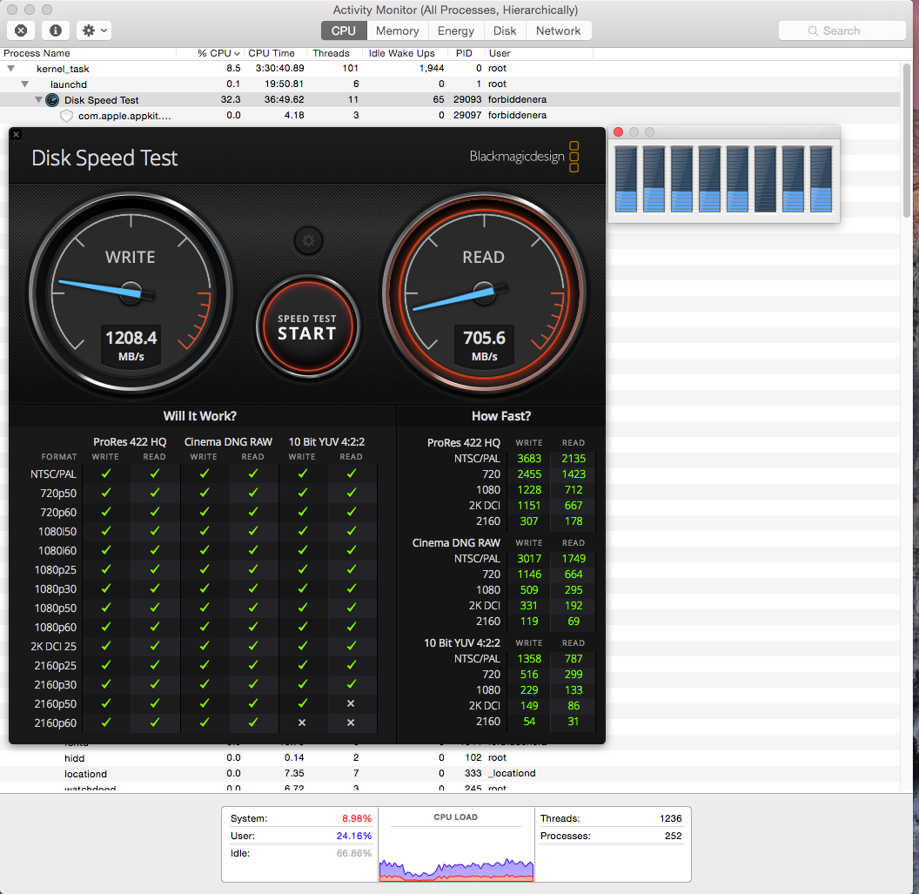919x894 pixels.
Task: Click the 2160p60 ProRes 422 HQ write checkmark
Action: click(x=106, y=723)
